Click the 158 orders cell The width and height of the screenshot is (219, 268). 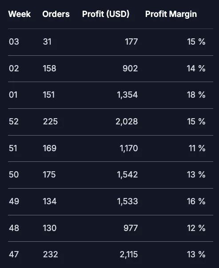[50, 68]
